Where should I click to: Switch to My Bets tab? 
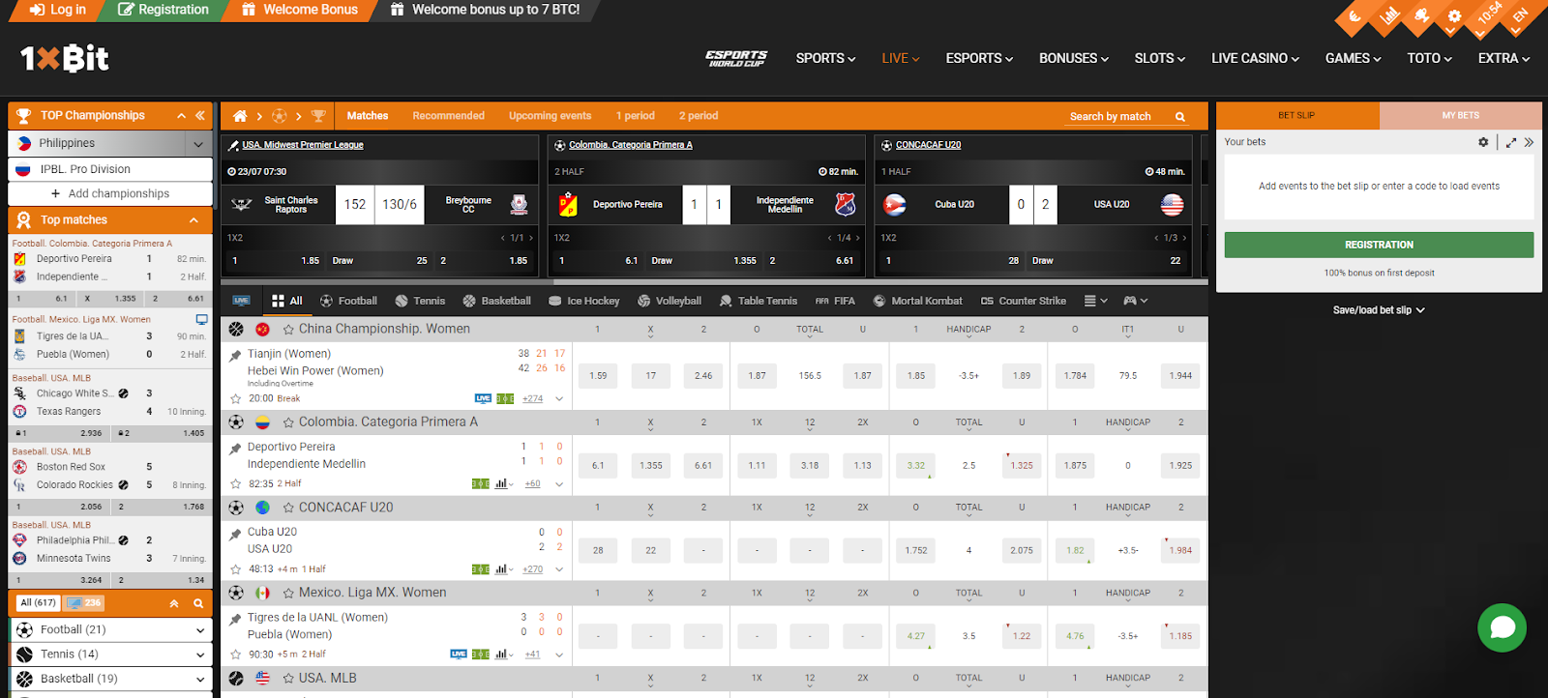[1460, 115]
